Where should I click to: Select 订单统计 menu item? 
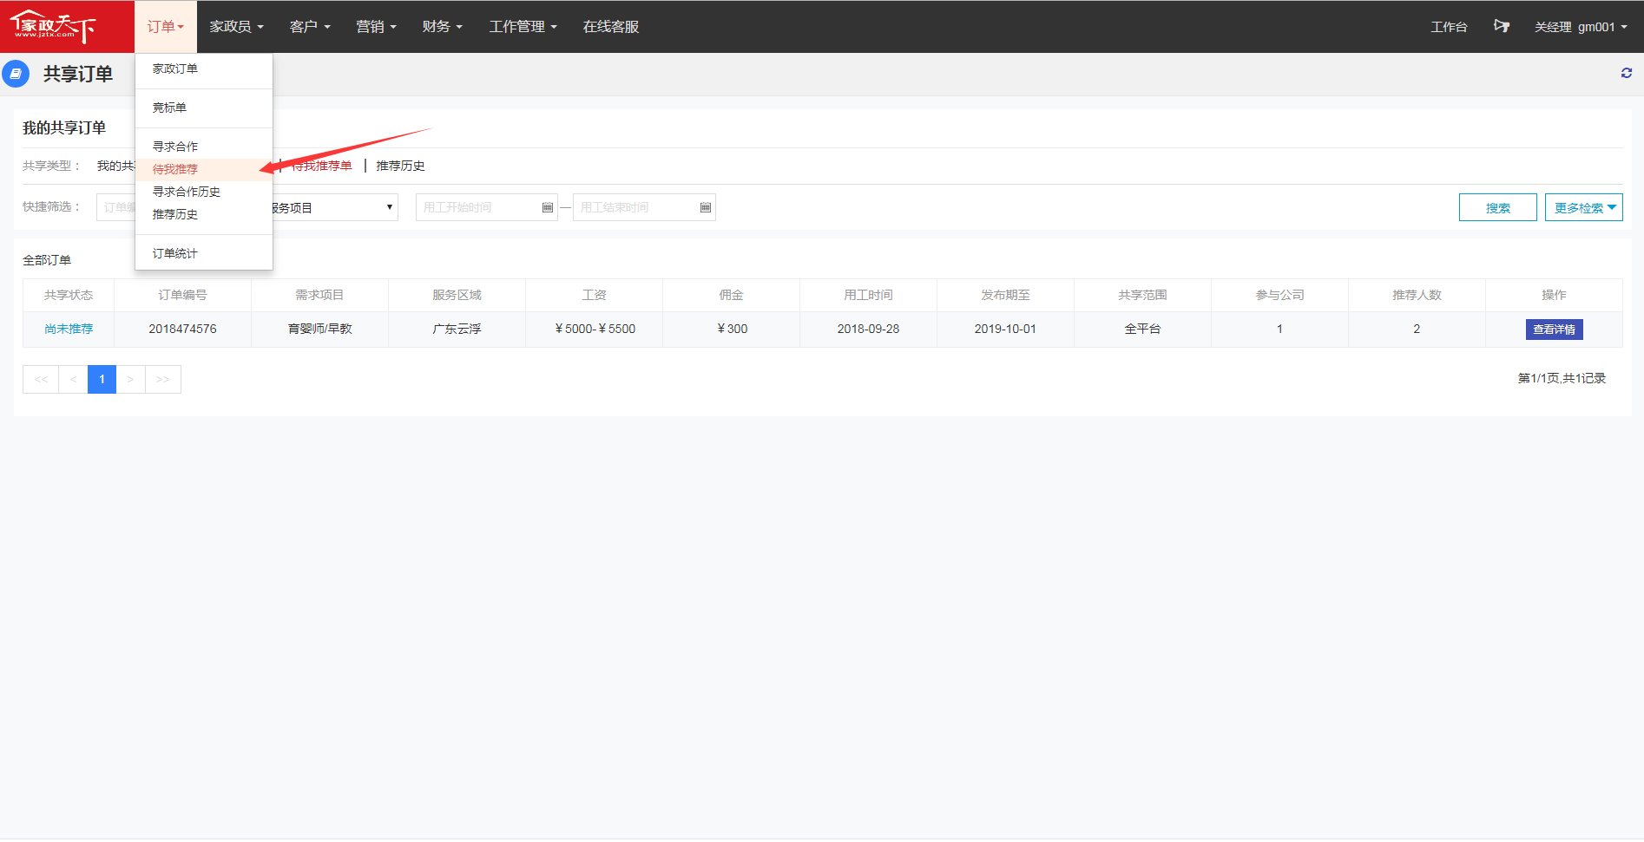tap(204, 253)
